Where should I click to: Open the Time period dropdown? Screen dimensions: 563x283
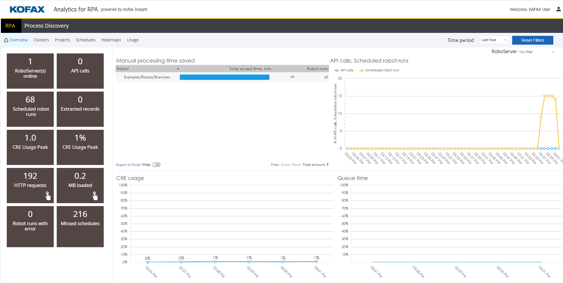[x=494, y=40]
